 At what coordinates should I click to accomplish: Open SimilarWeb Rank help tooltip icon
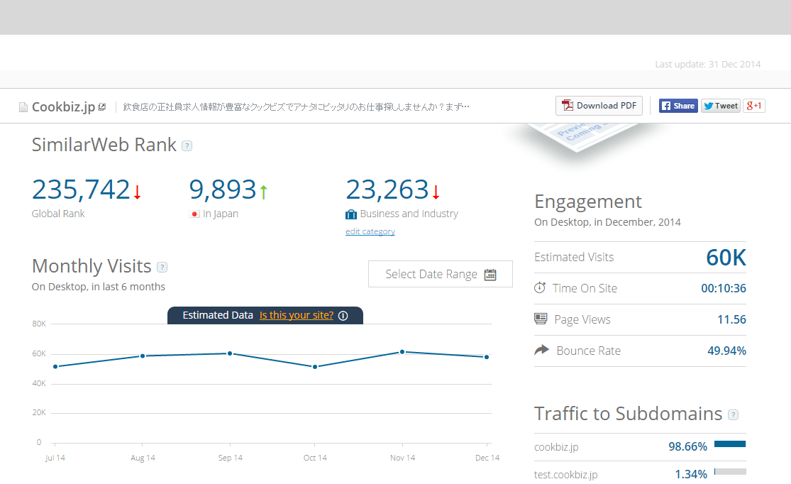187,146
